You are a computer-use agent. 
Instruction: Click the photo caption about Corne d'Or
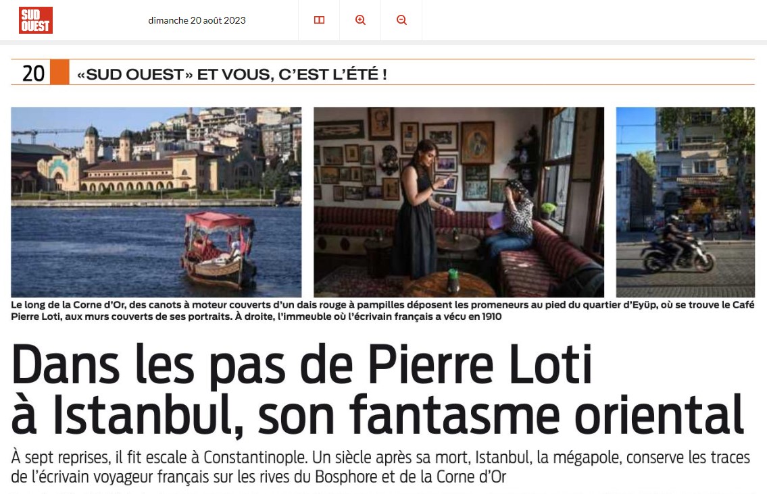382,310
